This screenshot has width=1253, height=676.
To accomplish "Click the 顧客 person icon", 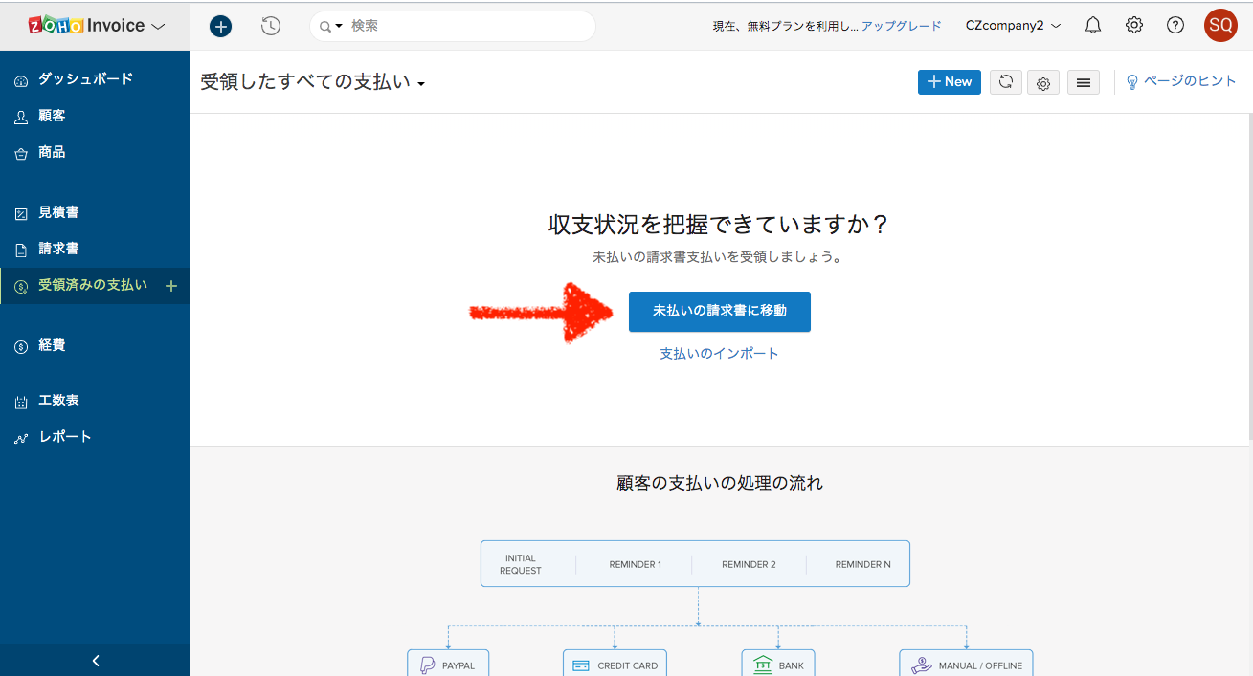I will 21,117.
